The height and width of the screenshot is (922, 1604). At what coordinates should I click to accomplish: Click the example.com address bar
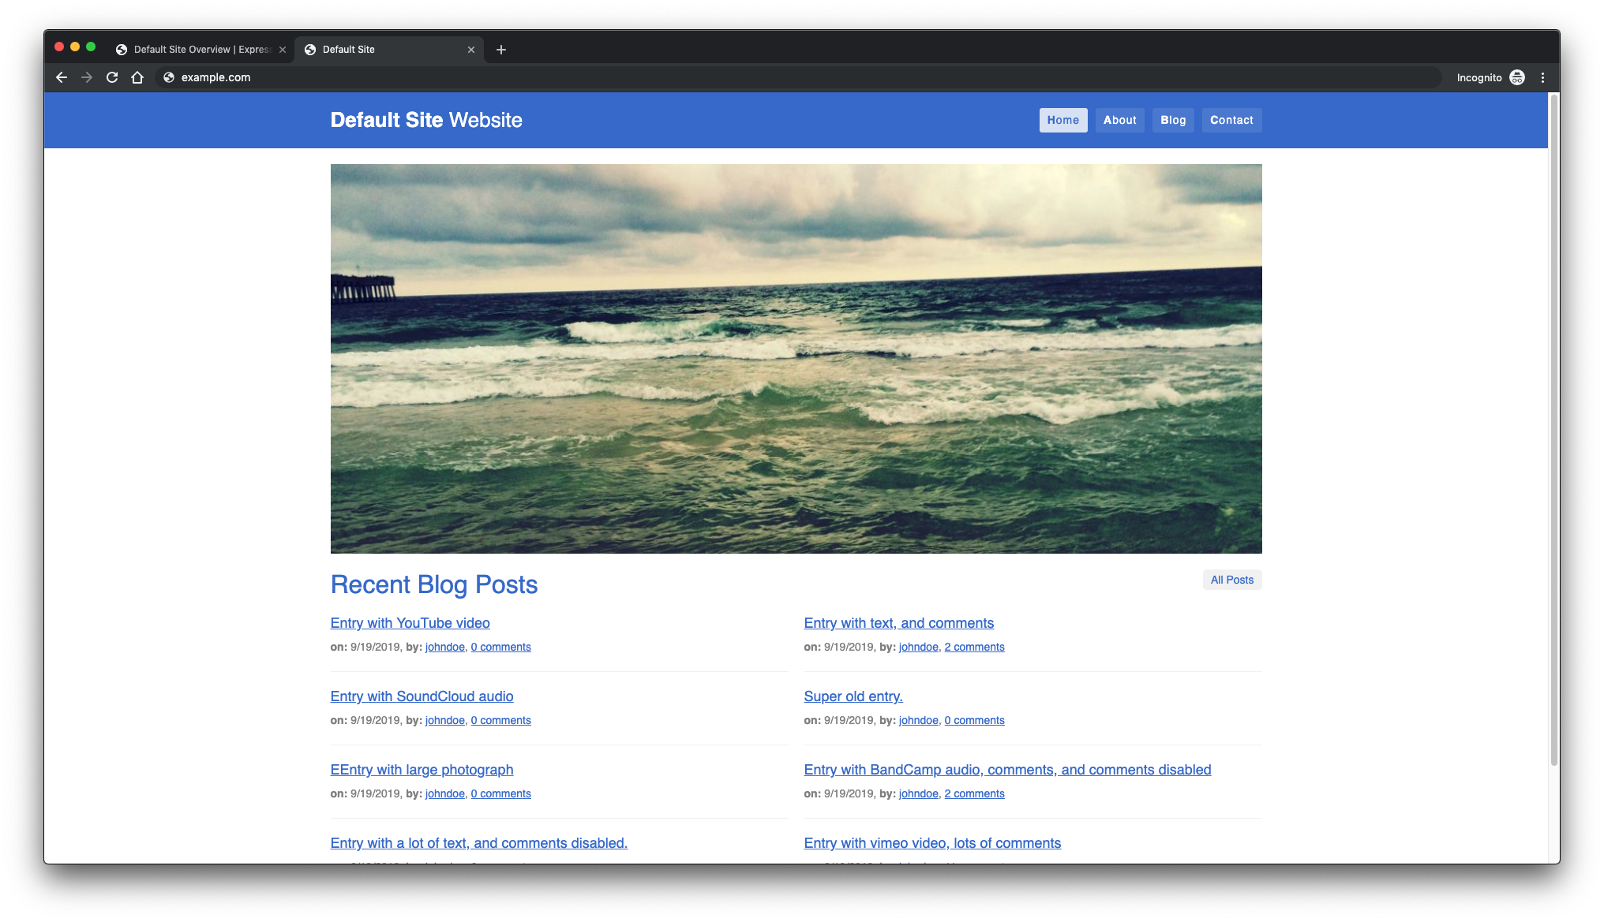[797, 77]
